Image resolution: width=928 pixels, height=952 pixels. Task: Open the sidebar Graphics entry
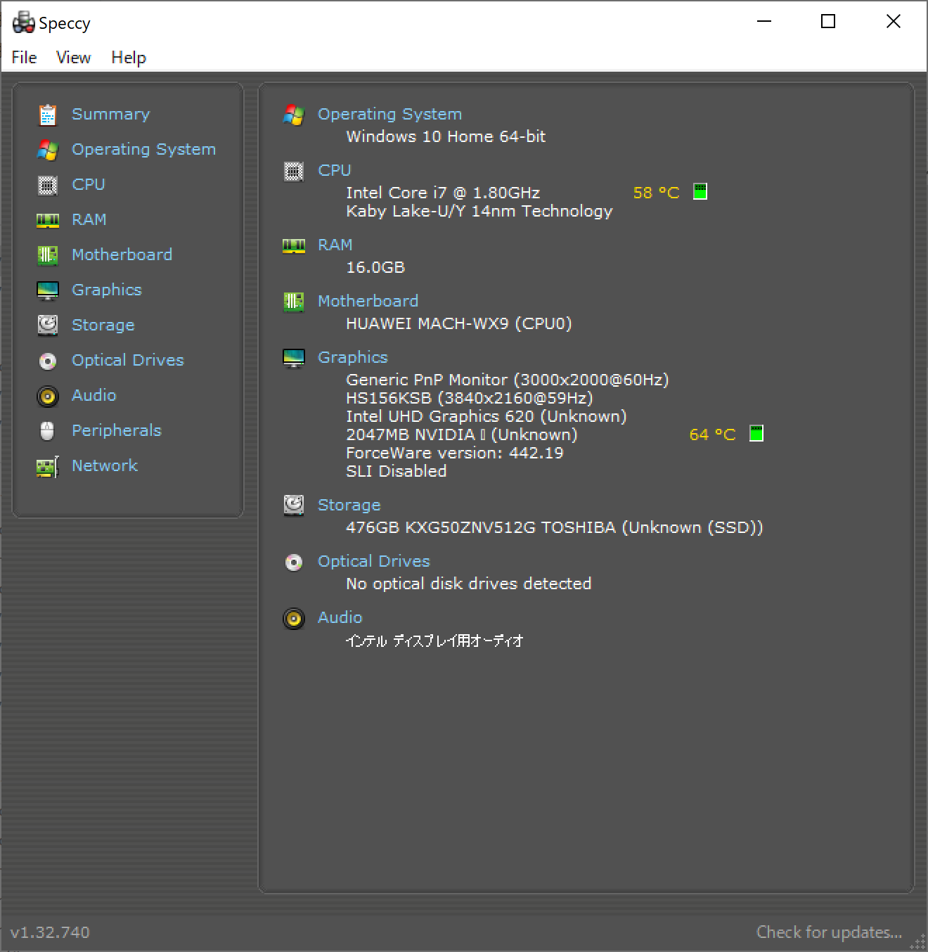107,290
